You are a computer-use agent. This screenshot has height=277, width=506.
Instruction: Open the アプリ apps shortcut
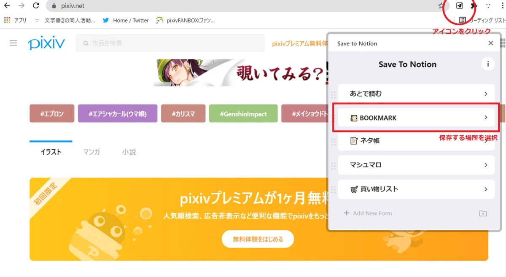pyautogui.click(x=15, y=20)
